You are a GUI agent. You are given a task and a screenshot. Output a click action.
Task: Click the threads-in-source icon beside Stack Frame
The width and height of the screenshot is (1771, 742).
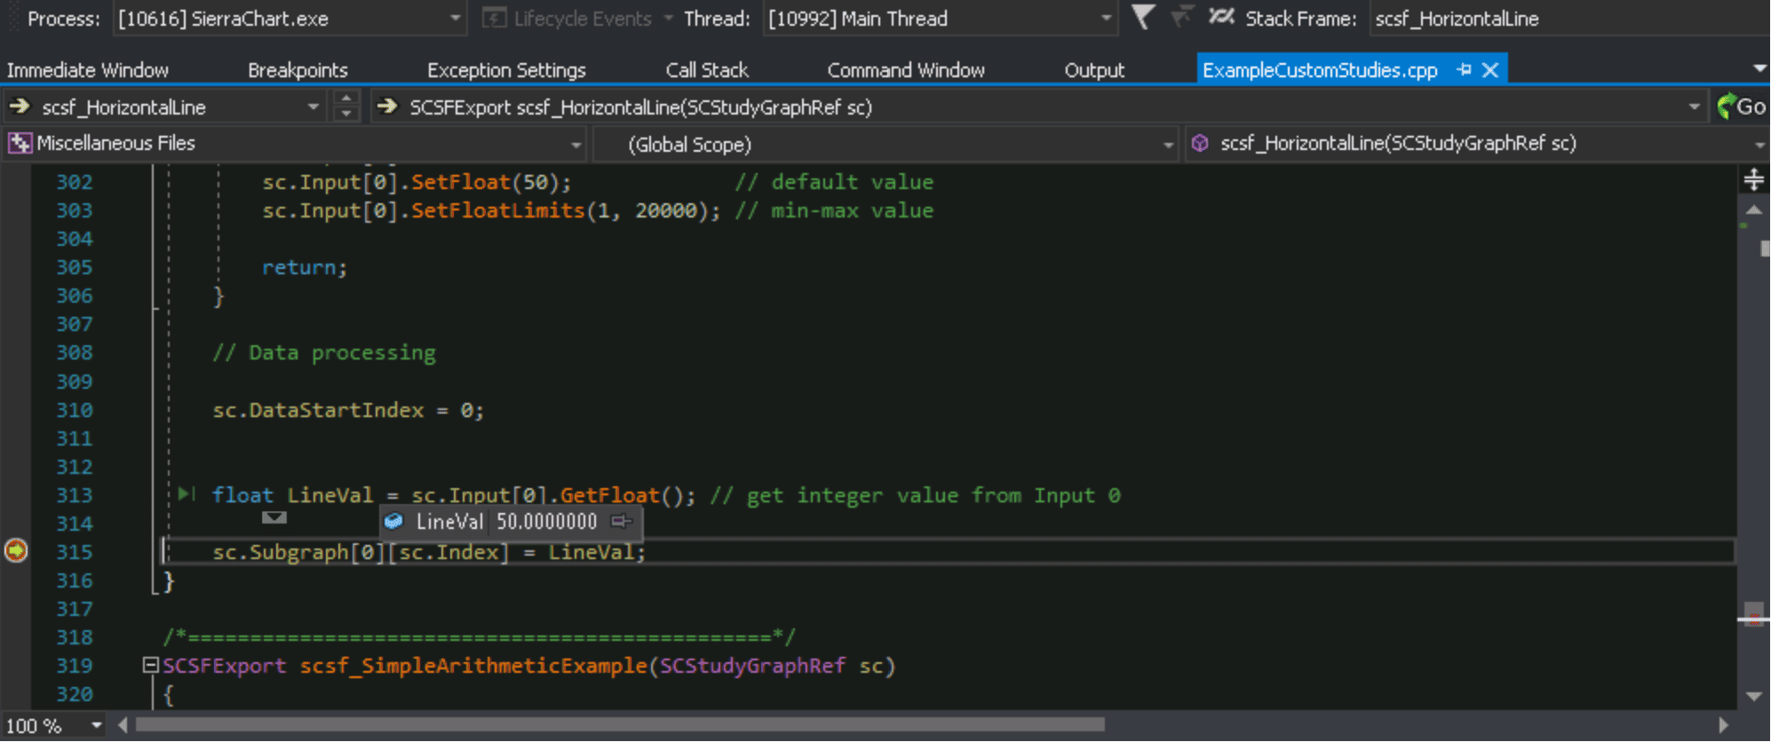(1221, 17)
